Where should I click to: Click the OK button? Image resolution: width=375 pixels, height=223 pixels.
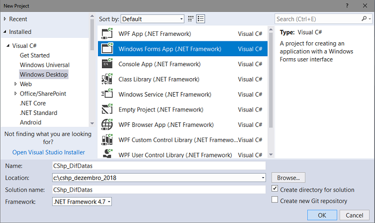(x=322, y=215)
